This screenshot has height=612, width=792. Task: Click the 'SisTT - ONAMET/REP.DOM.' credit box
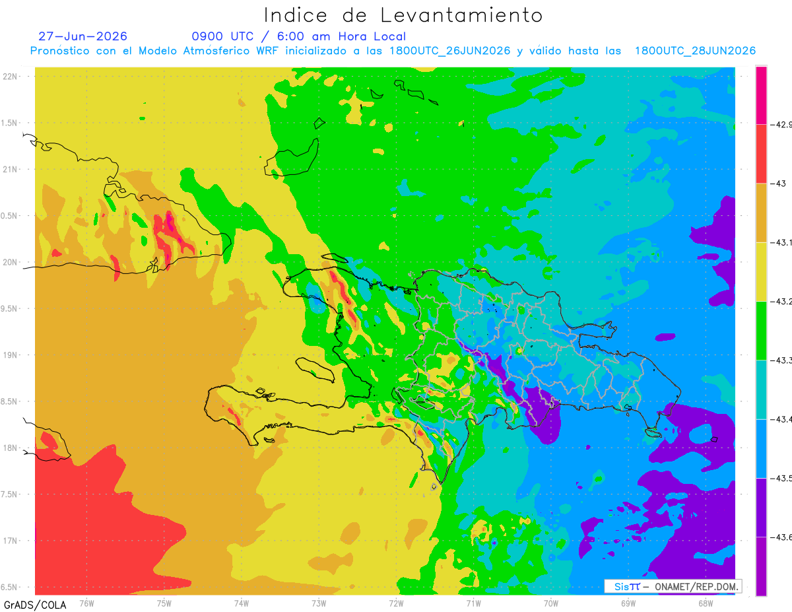tap(673, 586)
